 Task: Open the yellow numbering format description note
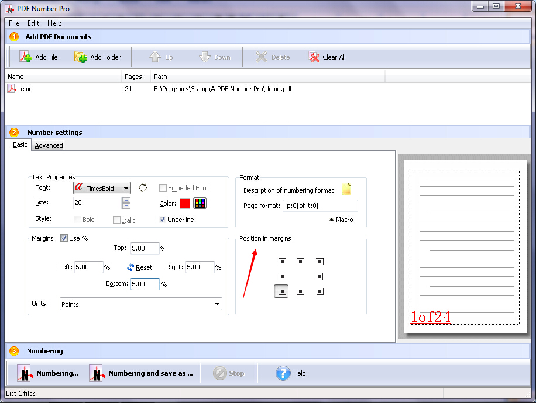pyautogui.click(x=346, y=189)
